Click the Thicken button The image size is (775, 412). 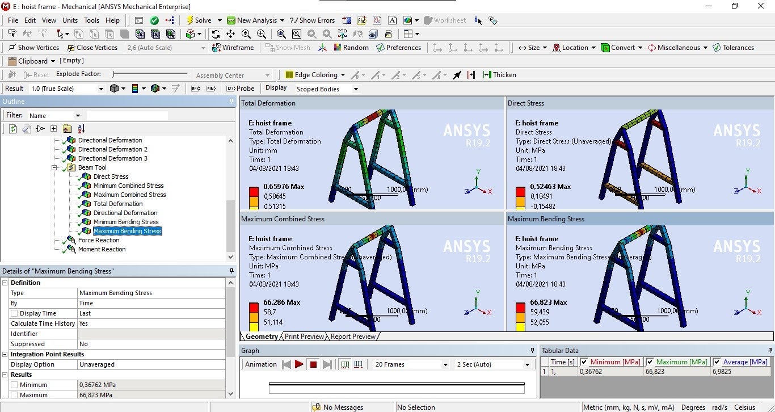pyautogui.click(x=499, y=75)
